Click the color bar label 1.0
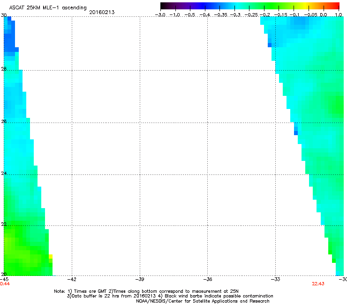347x304 pixels. coord(339,15)
